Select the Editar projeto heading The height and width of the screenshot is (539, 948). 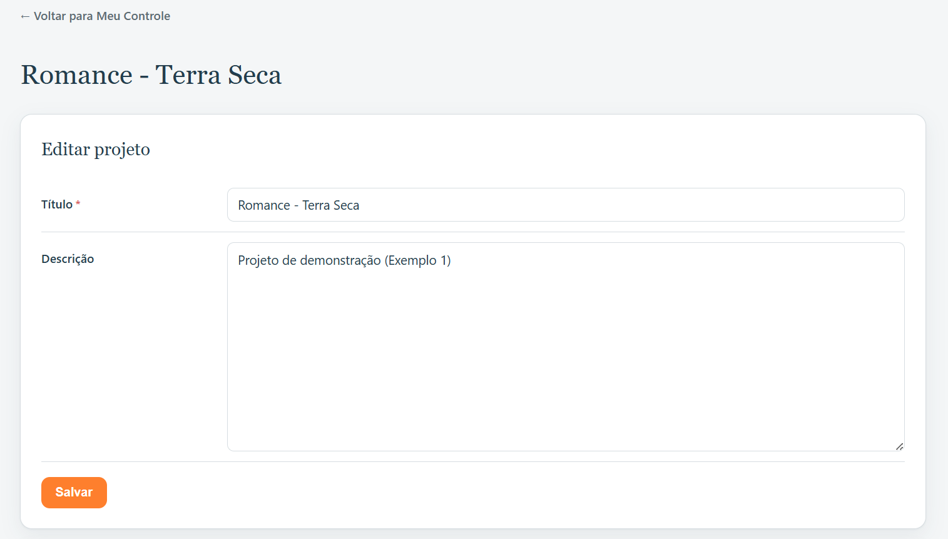coord(96,150)
